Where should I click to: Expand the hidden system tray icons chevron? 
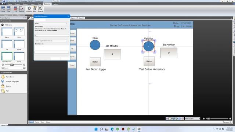click(214, 129)
